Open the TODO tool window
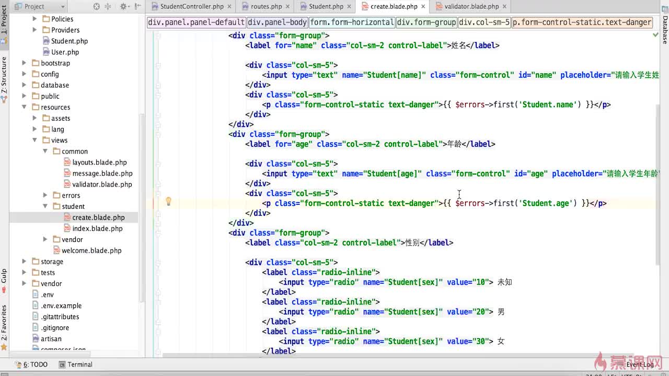This screenshot has width=669, height=376. (31, 365)
